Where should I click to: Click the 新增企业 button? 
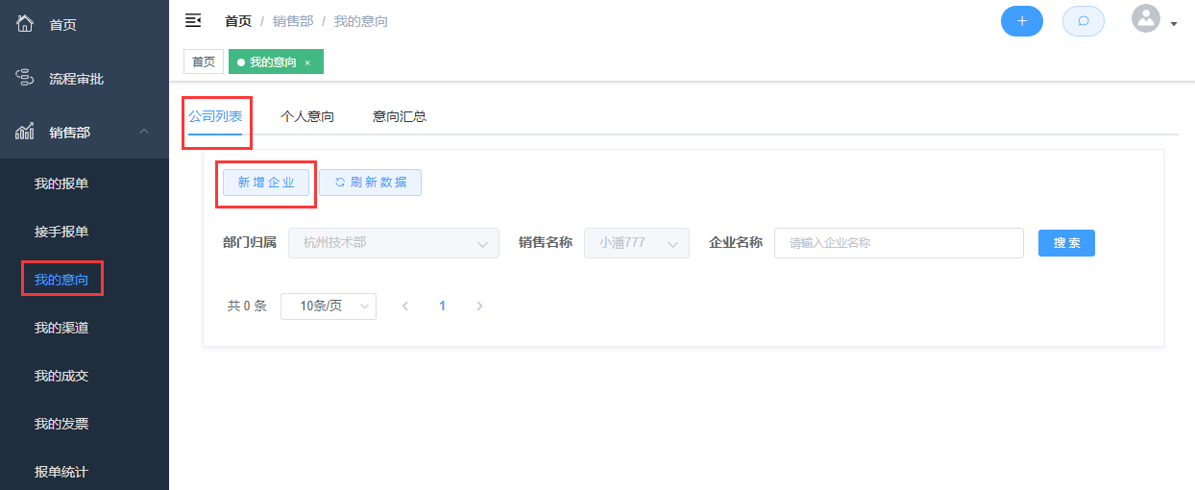click(266, 183)
